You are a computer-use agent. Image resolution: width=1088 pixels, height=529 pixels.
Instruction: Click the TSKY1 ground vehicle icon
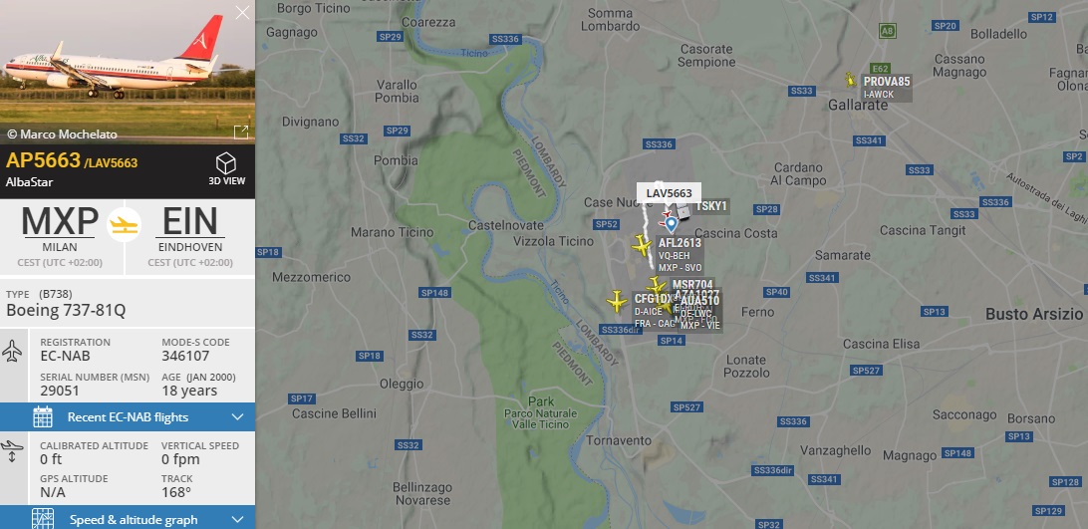(683, 212)
